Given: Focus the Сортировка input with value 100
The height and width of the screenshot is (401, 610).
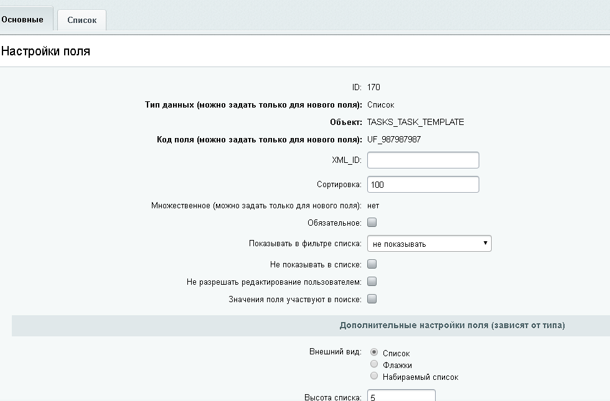Looking at the screenshot, I should [423, 185].
